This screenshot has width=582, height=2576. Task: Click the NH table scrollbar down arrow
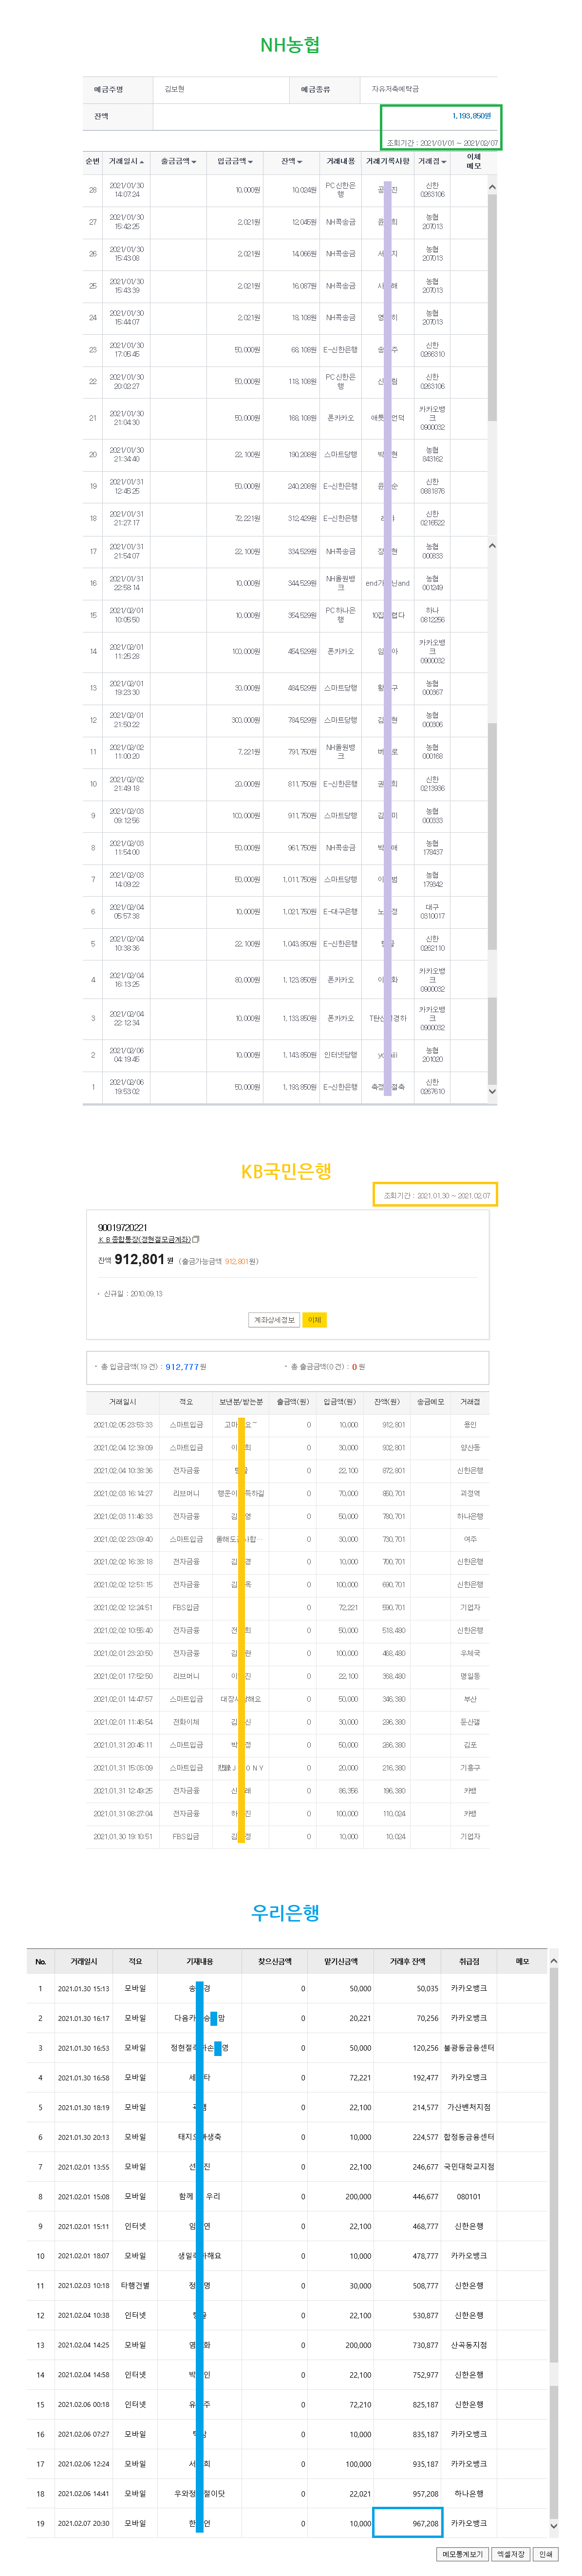tap(492, 1092)
